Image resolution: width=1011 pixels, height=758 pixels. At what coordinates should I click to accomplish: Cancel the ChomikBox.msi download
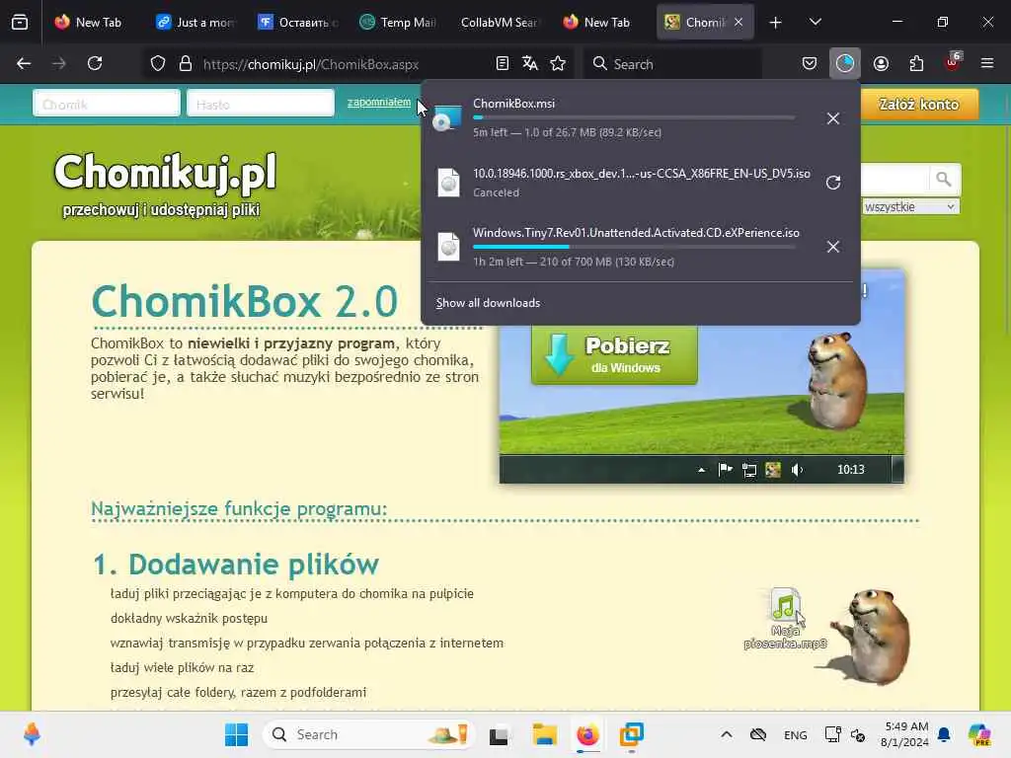(x=833, y=118)
